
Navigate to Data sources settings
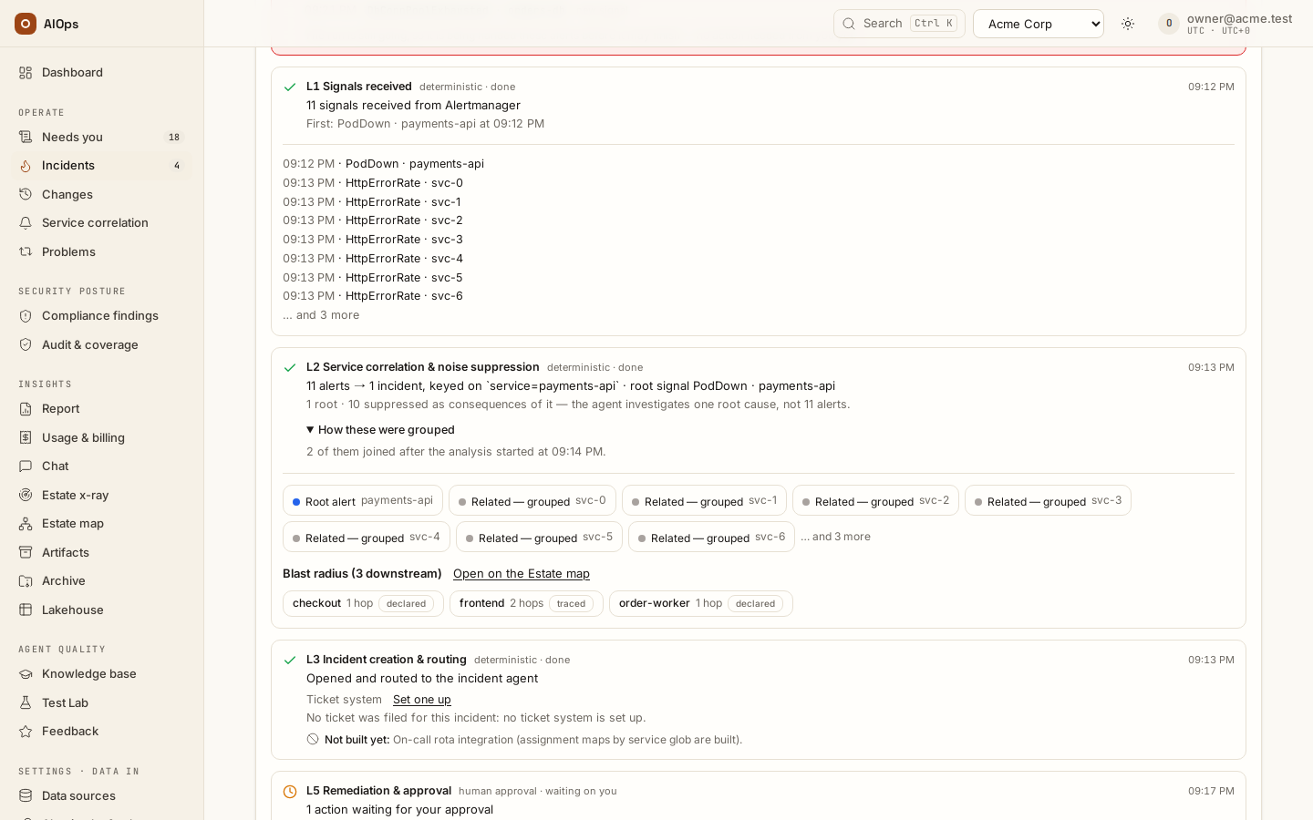click(x=102, y=796)
